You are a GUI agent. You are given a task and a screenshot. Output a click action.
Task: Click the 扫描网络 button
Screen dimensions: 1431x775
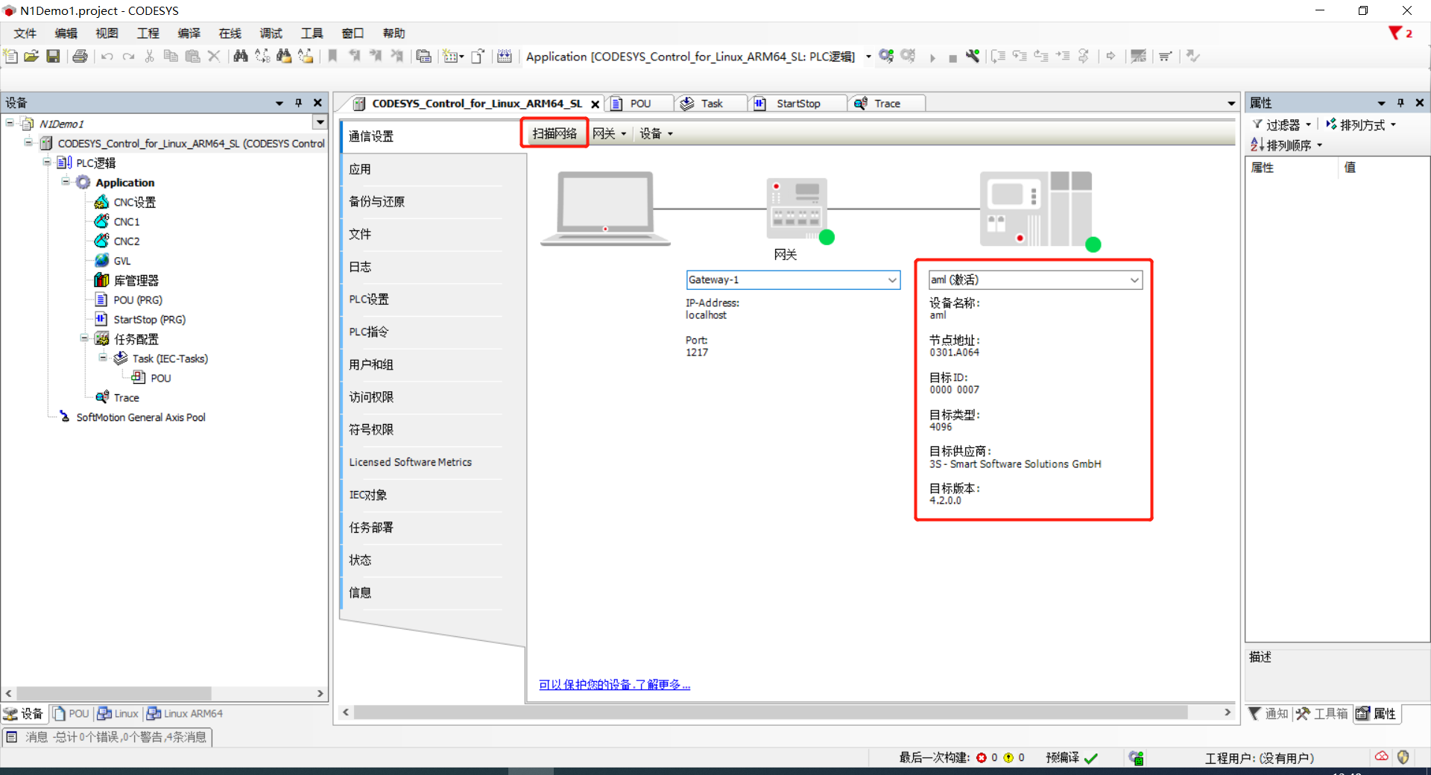click(x=554, y=133)
